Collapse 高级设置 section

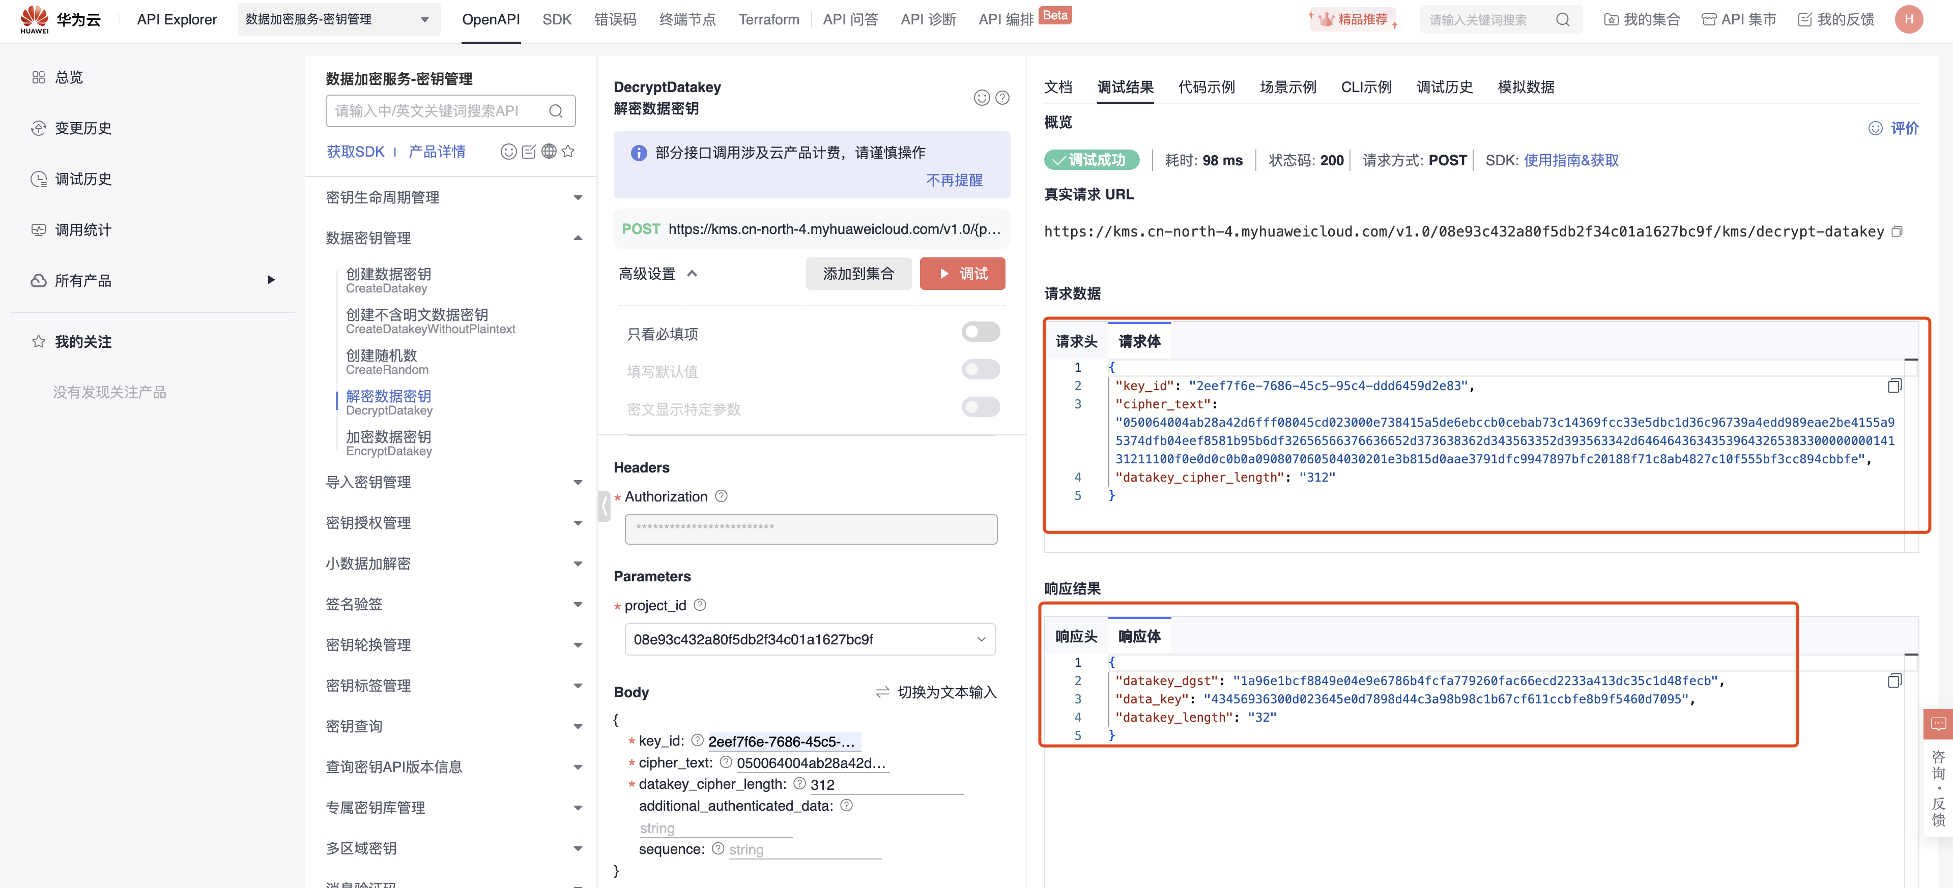coord(657,274)
